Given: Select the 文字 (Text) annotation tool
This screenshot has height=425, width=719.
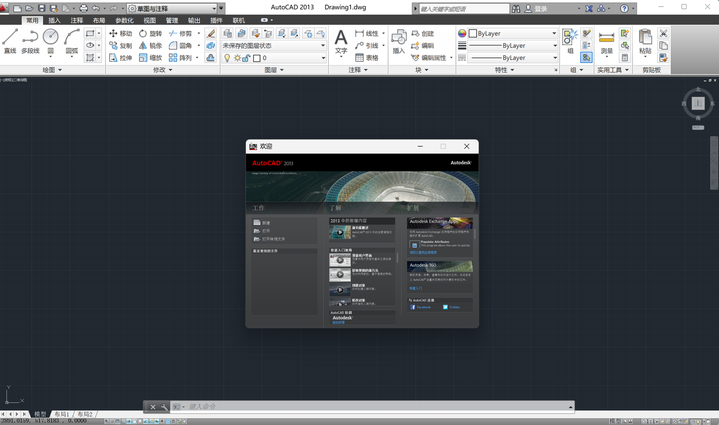Looking at the screenshot, I should coord(341,41).
